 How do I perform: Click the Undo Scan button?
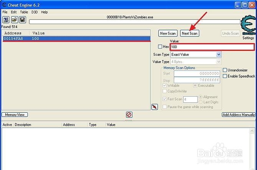click(231, 33)
